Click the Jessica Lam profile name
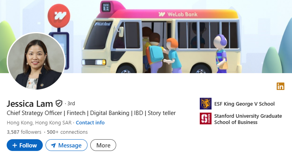The width and height of the screenshot is (292, 158). click(x=30, y=104)
